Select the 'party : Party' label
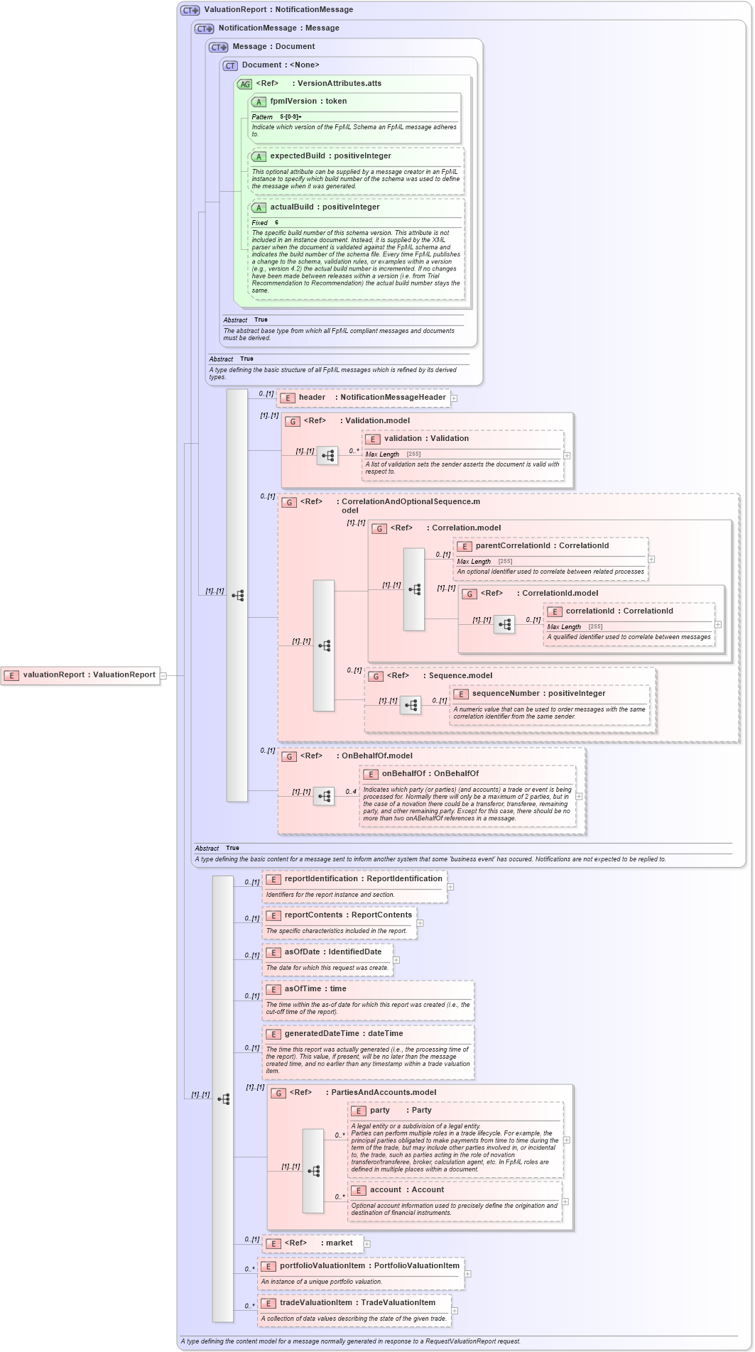The height and width of the screenshot is (1352, 755). (401, 1111)
